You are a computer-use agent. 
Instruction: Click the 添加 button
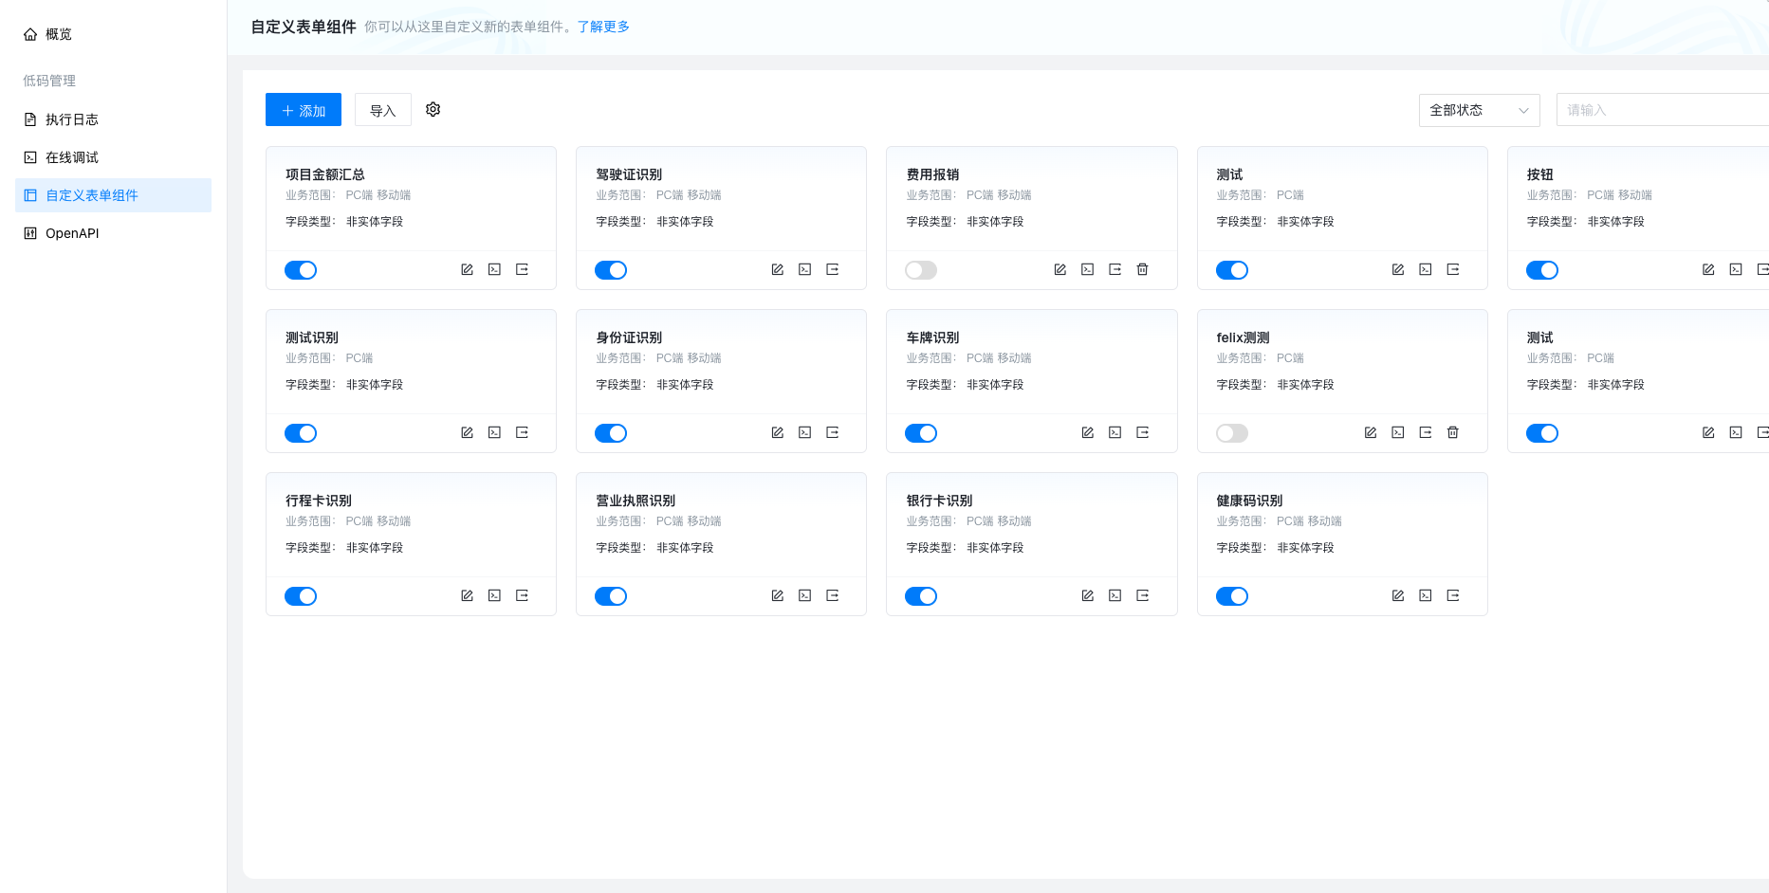coord(304,110)
